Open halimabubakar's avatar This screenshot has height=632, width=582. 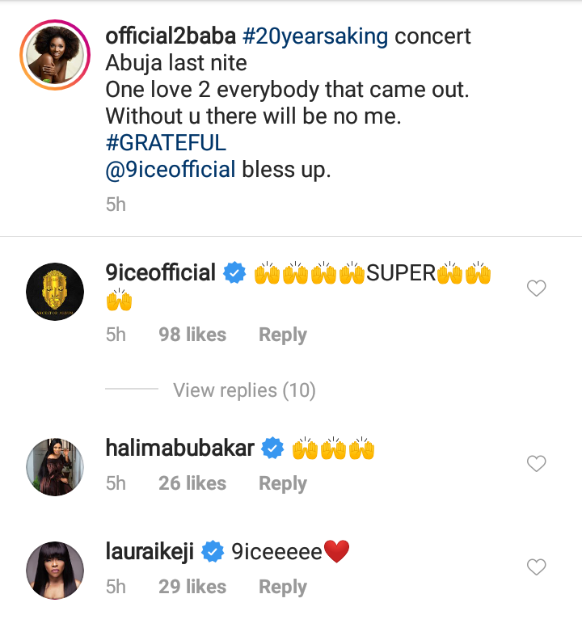click(55, 467)
